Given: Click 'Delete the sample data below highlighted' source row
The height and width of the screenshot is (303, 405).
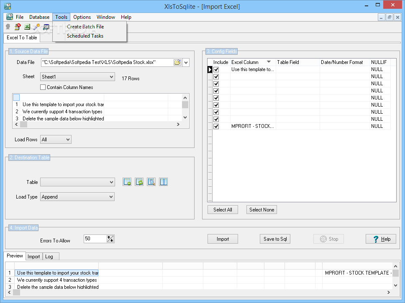Looking at the screenshot, I should pos(63,118).
